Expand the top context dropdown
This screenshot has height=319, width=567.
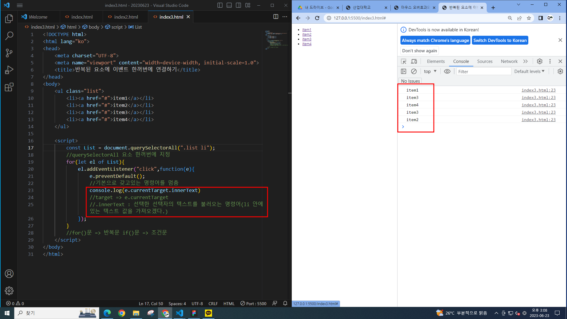click(430, 71)
